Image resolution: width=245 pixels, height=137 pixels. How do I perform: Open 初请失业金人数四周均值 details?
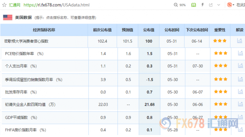tap(30, 105)
